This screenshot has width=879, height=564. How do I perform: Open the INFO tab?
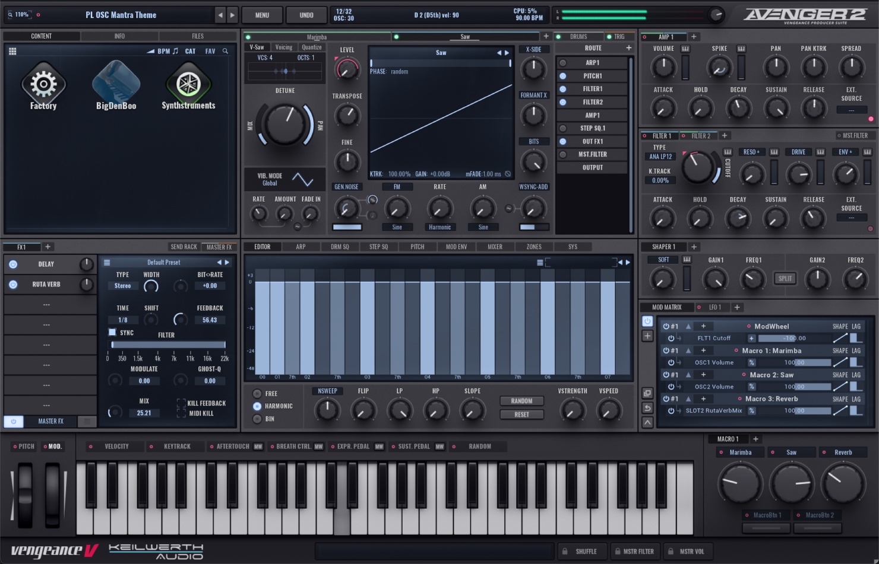point(119,36)
